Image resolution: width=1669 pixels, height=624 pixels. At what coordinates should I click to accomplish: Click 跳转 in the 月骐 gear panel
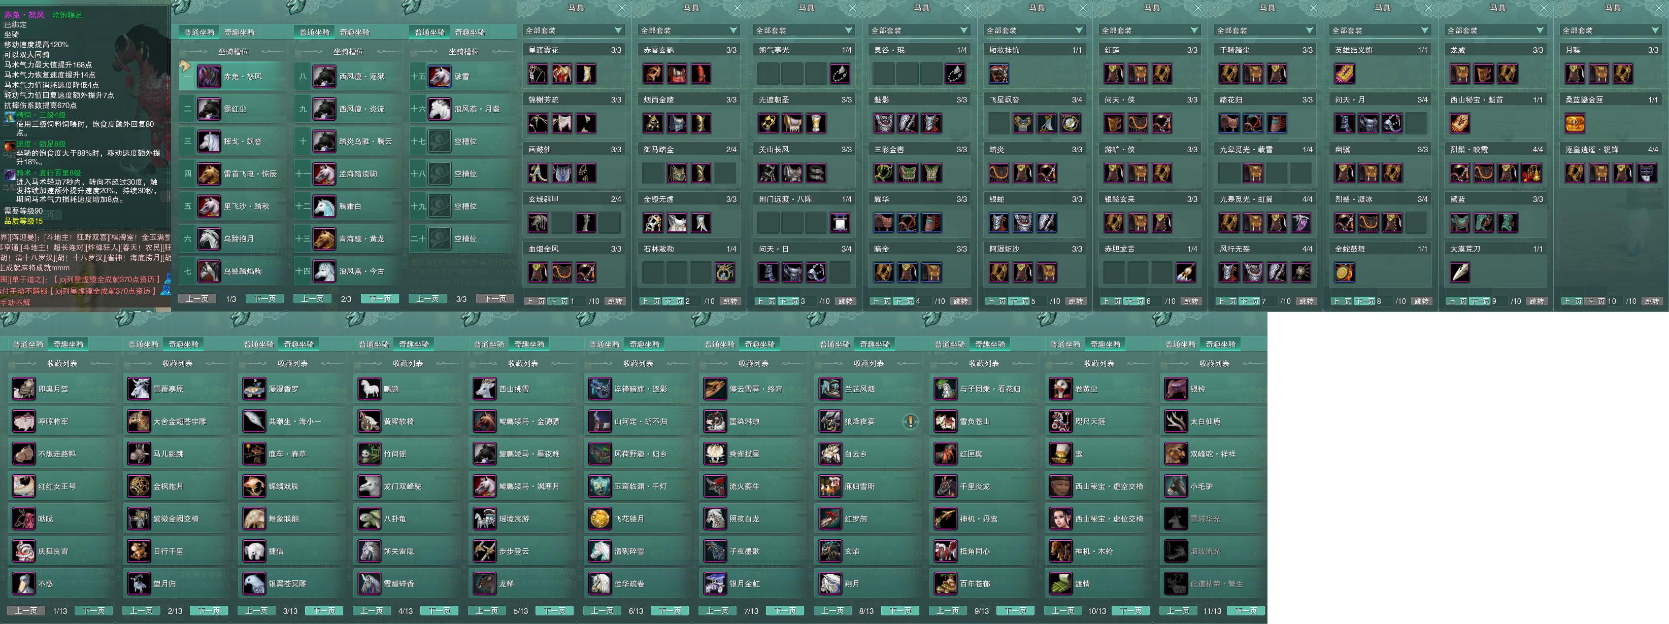pyautogui.click(x=1652, y=301)
